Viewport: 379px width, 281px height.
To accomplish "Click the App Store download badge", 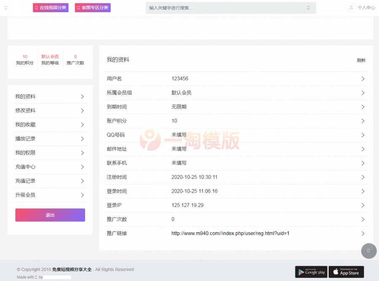I will (346, 272).
